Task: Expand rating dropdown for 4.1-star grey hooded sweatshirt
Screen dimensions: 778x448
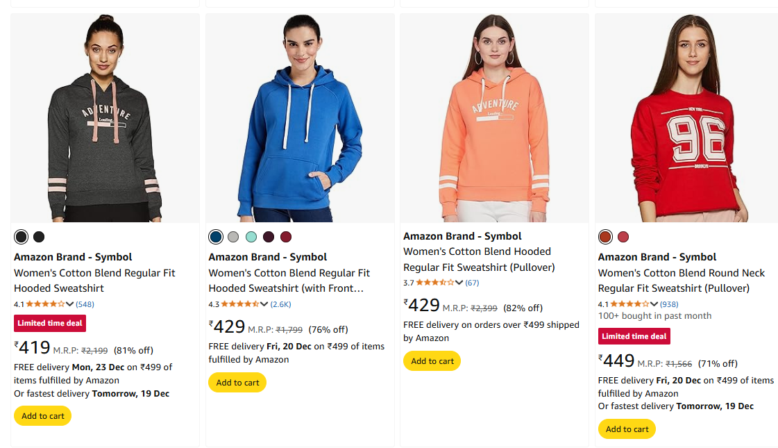Action: click(69, 304)
